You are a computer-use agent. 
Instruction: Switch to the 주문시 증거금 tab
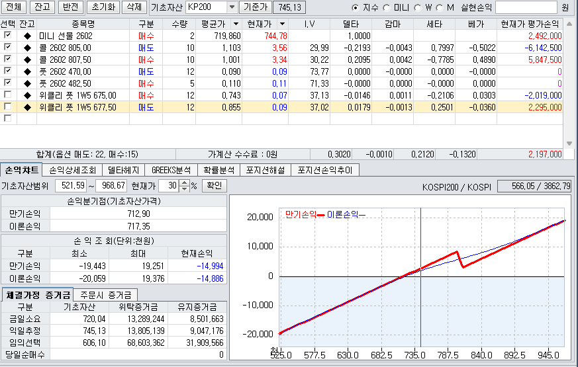click(105, 295)
